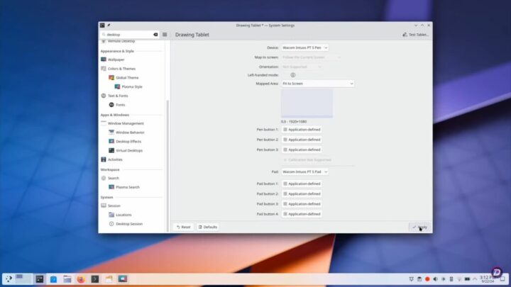
Task: Select Plasma Style in the sidebar
Action: click(132, 87)
